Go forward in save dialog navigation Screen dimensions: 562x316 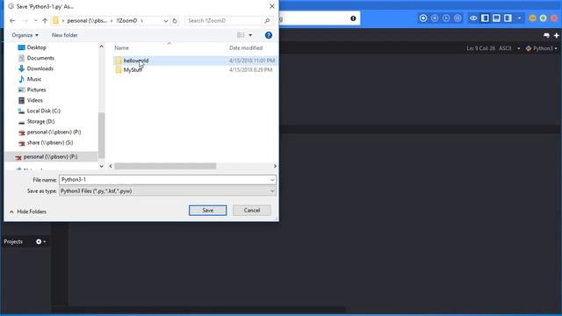tap(25, 21)
